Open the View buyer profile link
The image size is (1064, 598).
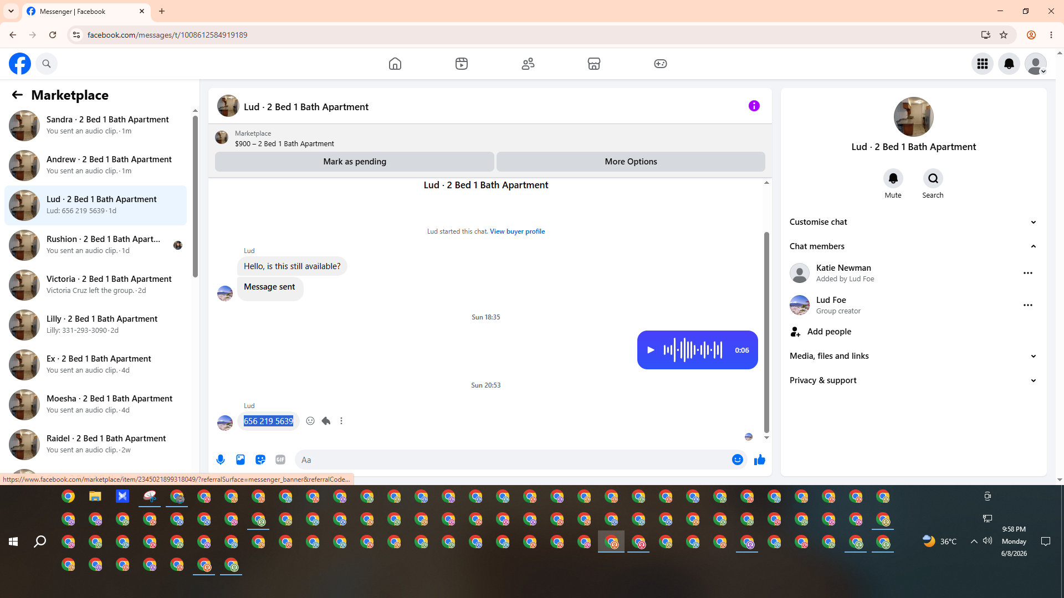point(517,231)
